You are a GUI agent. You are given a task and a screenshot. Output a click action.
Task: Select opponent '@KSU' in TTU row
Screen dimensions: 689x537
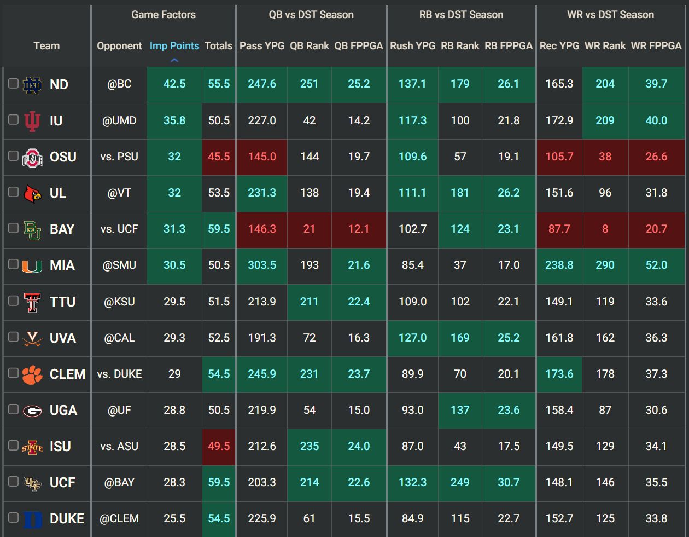pos(119,302)
